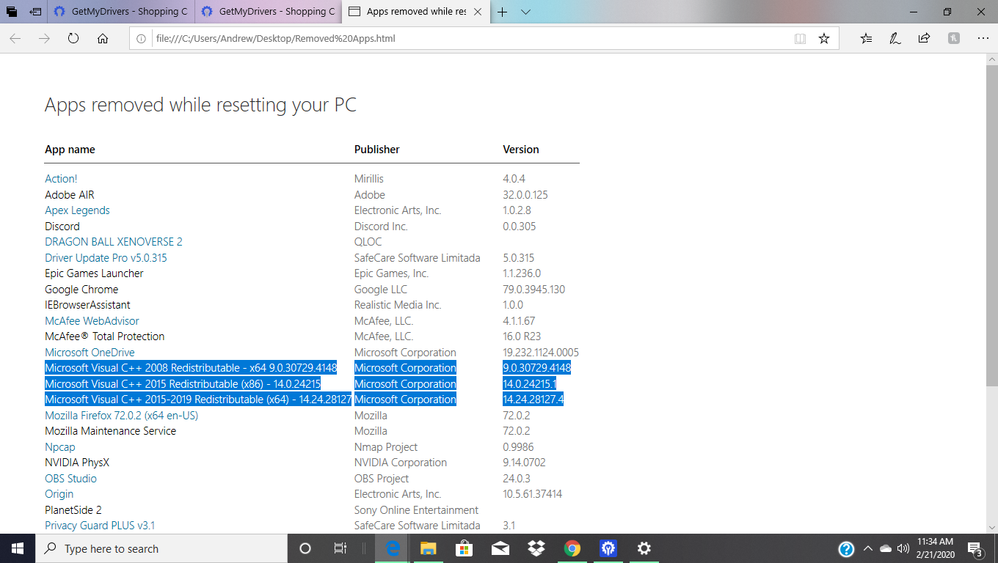Open Microsoft Store taskbar icon
The image size is (998, 563).
click(x=465, y=548)
